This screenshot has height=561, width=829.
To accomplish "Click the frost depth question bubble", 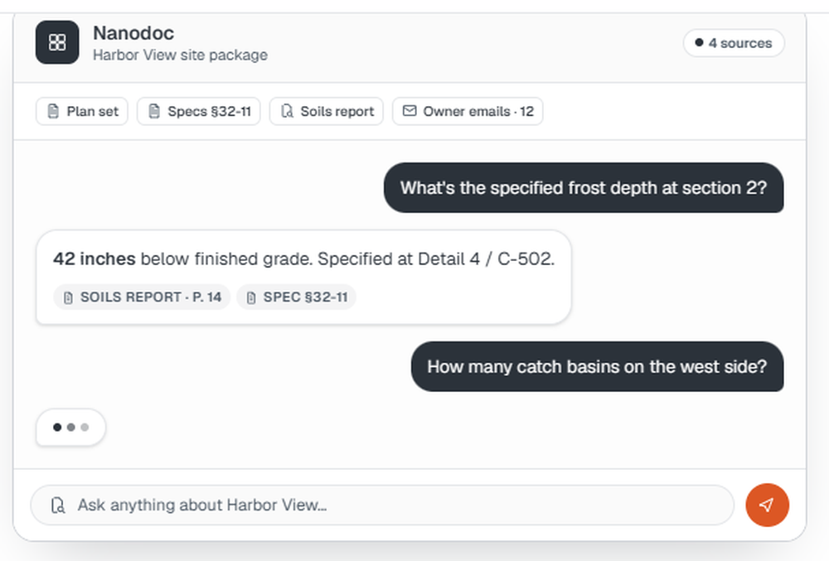I will click(x=584, y=187).
